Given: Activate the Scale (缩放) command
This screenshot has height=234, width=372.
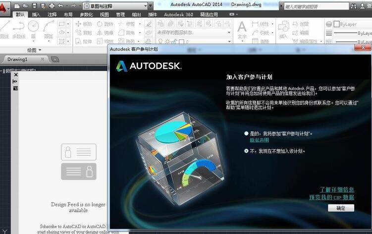Looking at the screenshot, I should coord(105,41).
